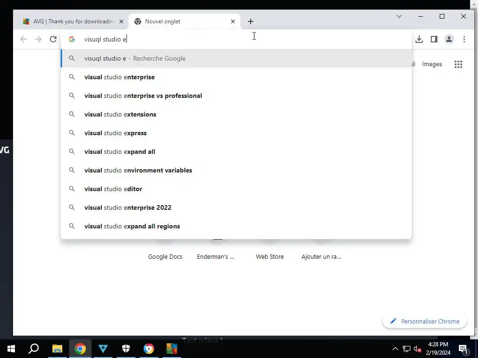Open Chrome downloads icon
The width and height of the screenshot is (478, 358).
tap(419, 39)
